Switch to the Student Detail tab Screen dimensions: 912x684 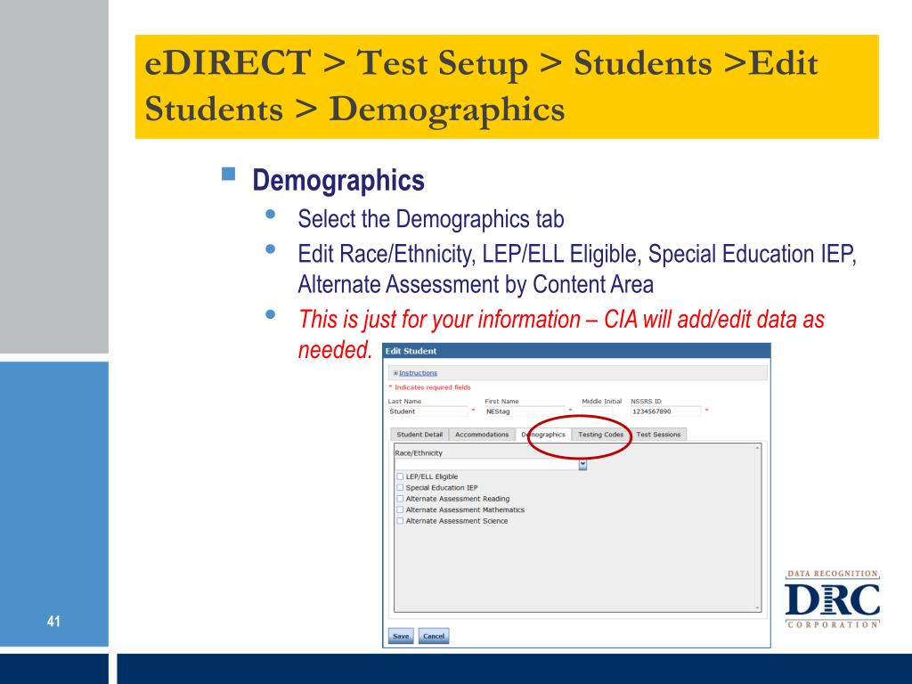[419, 435]
